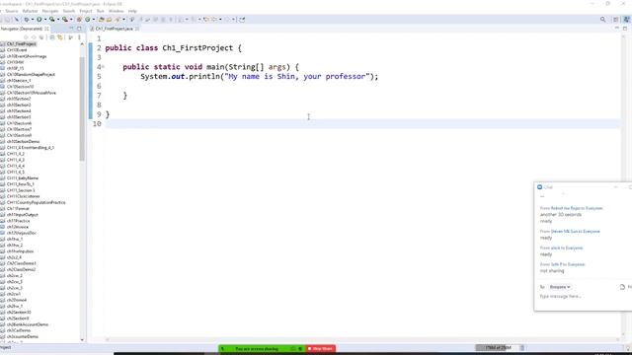632x355 pixels.
Task: Click Link with Editor icon in Navigator
Action: coord(60,37)
